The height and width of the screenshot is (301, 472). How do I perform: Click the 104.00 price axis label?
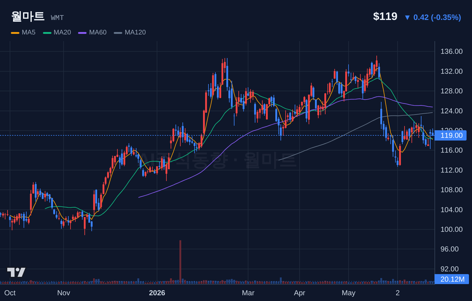pos(451,210)
